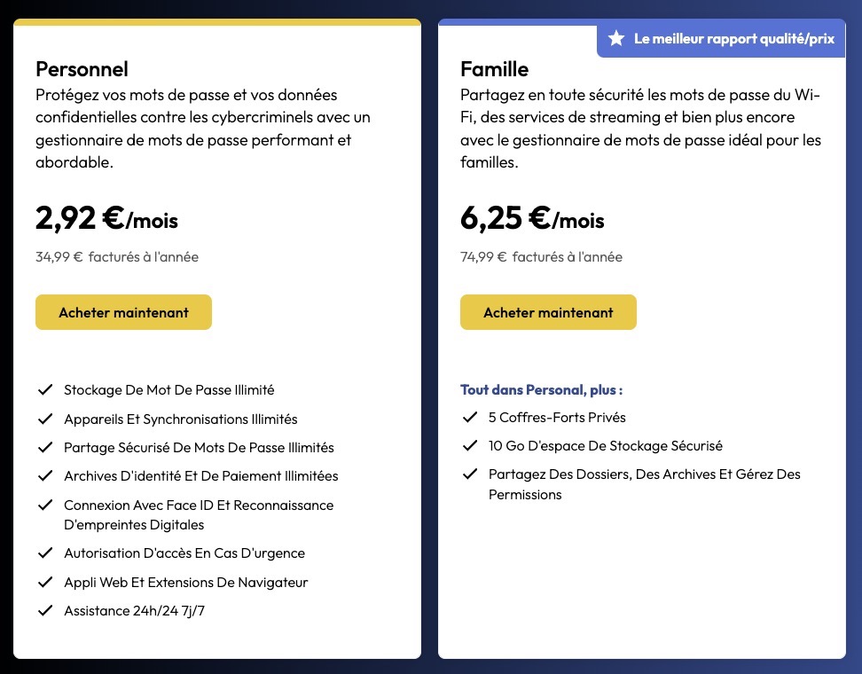Viewport: 862px width, 674px height.
Task: Click checkmark next to 10 Go D'espace De Stockage
Action: click(x=469, y=445)
